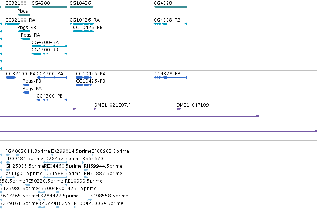Select protein CG4300-PA label

(50, 74)
